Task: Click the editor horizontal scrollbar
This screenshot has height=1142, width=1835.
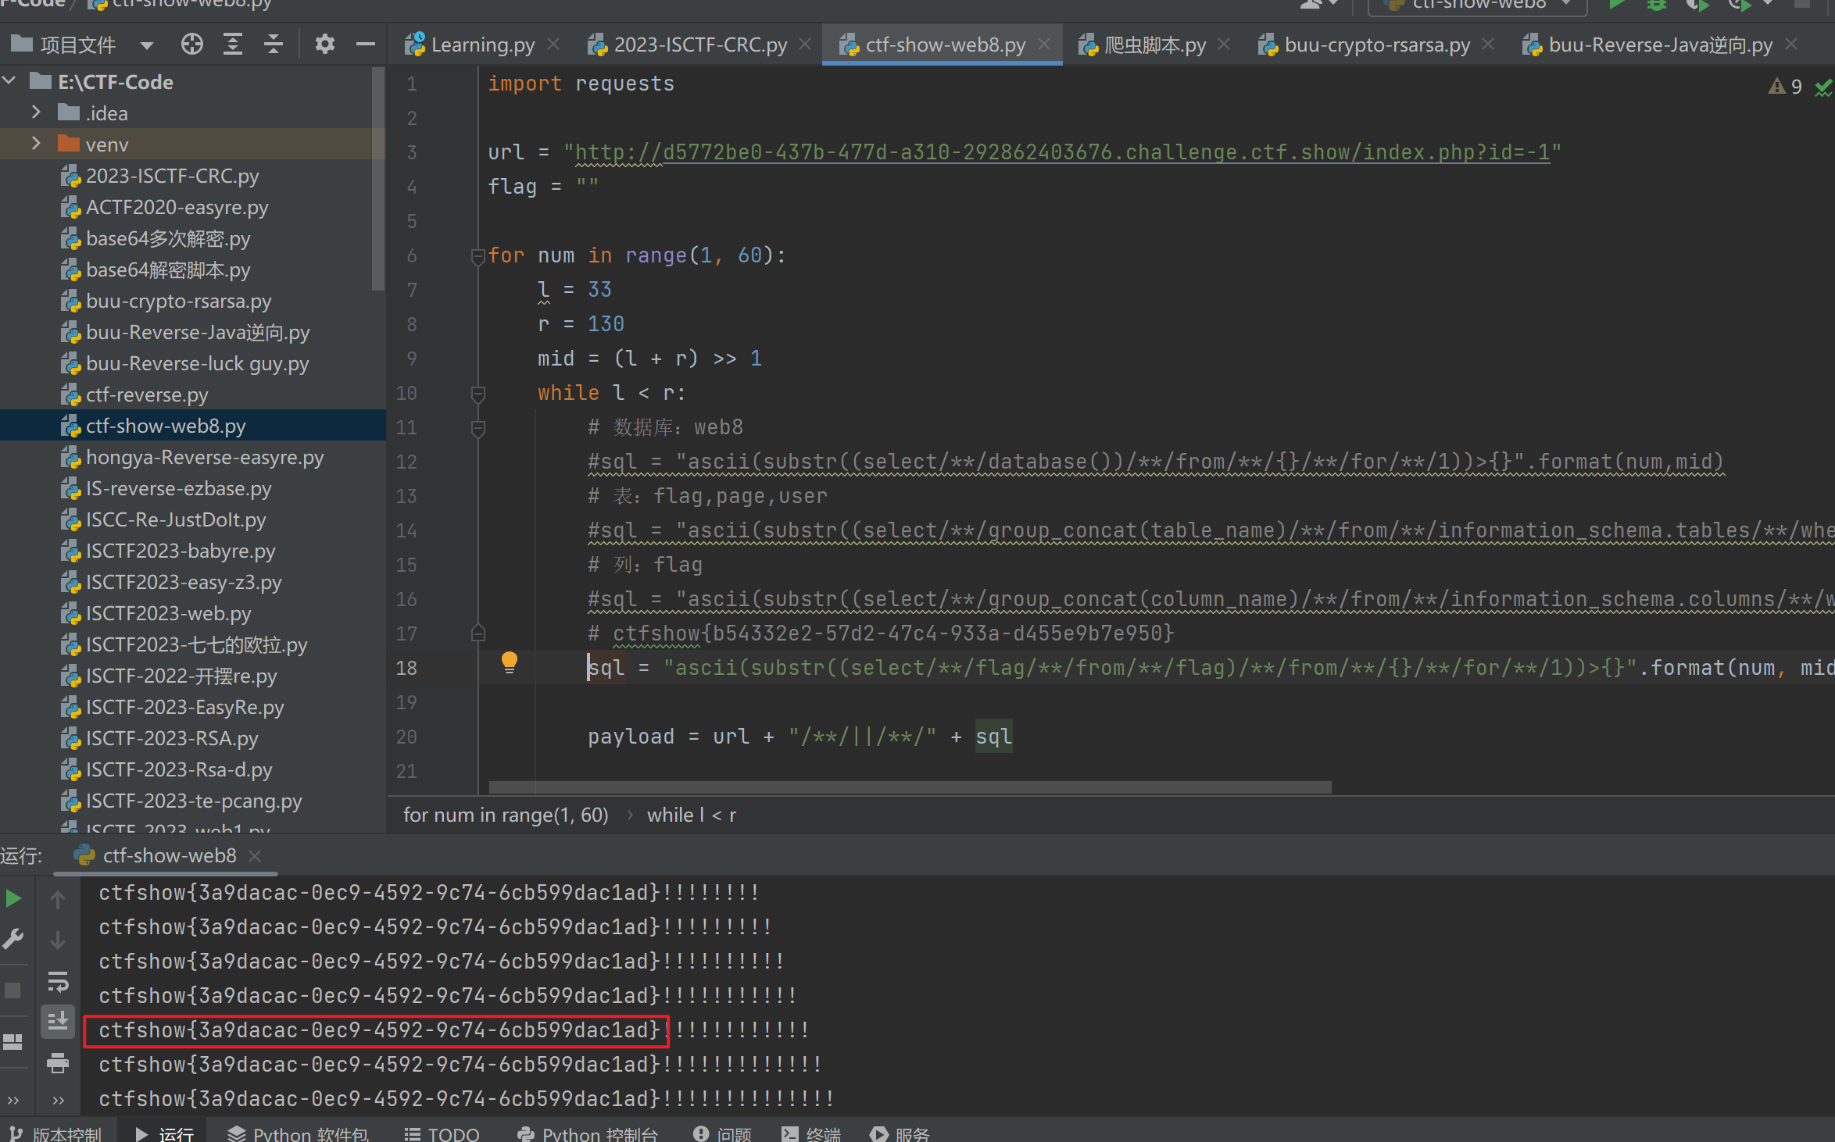Action: click(910, 787)
